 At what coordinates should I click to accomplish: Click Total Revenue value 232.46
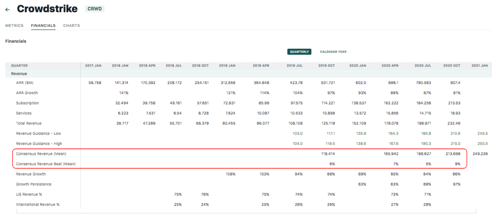point(454,123)
